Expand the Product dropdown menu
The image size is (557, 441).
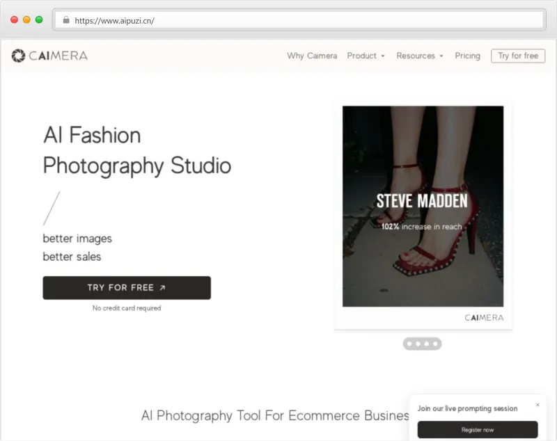366,56
